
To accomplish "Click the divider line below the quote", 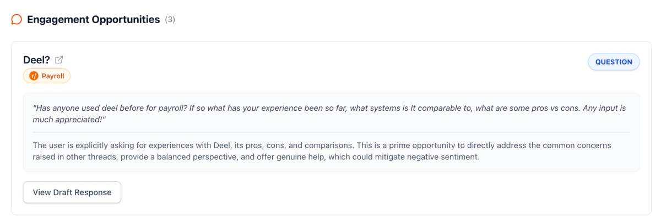I will click(330, 132).
